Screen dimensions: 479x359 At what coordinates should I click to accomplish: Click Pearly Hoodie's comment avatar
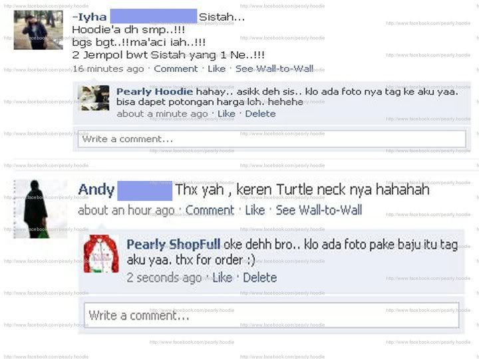click(94, 98)
